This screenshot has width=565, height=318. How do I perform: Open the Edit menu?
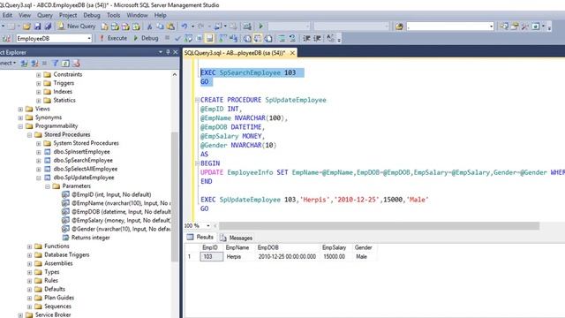click(x=7, y=15)
